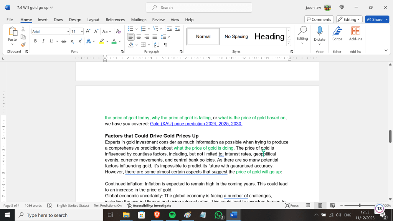Viewport: 393px width, 221px height.
Task: Click the zoom slider in status bar
Action: (359, 206)
